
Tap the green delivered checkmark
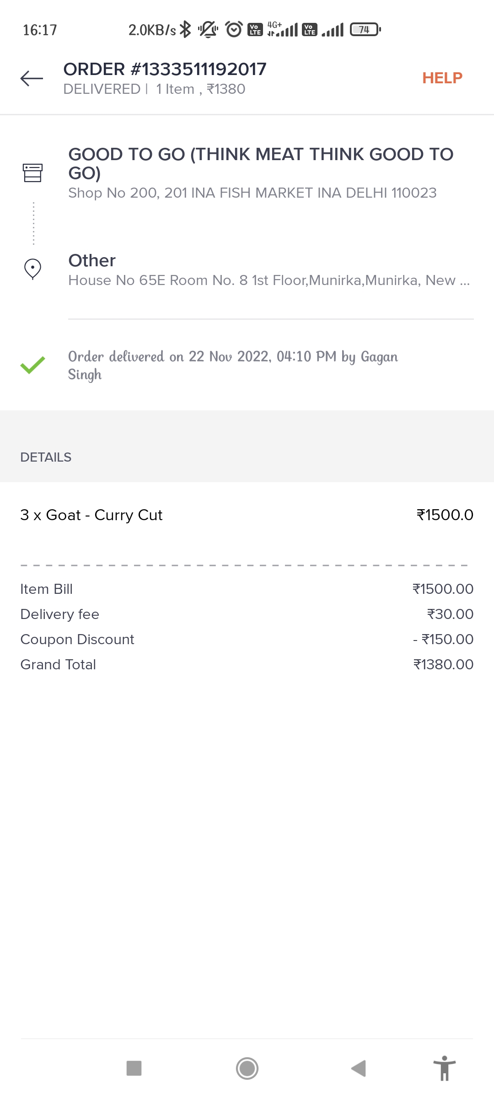pos(32,365)
